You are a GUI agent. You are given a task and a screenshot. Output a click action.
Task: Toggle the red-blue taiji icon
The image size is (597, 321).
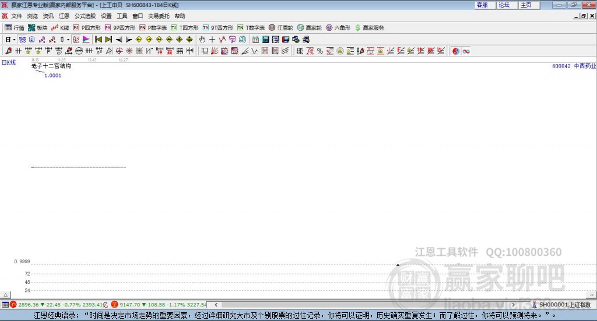click(455, 51)
